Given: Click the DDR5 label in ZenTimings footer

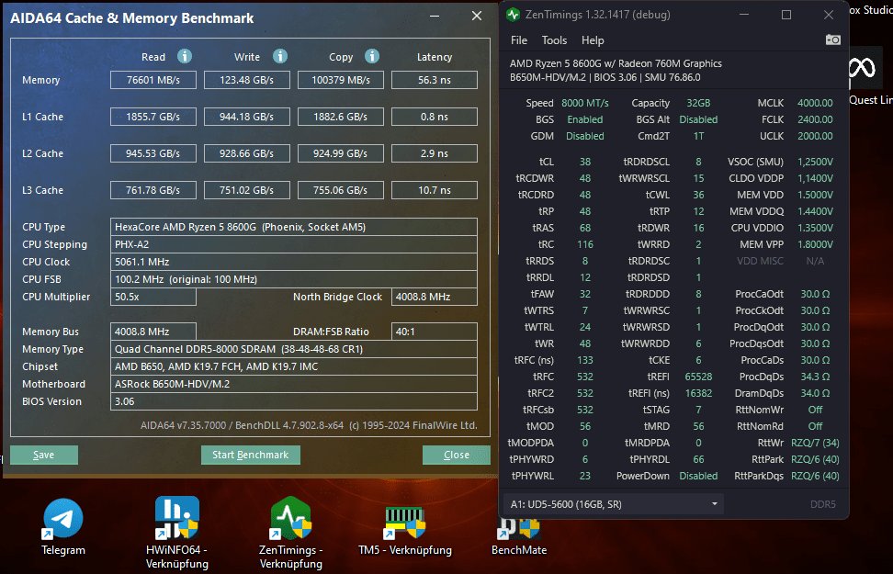Looking at the screenshot, I should click(822, 504).
